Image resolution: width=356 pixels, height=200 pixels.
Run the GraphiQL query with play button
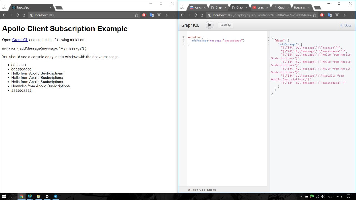click(x=209, y=25)
